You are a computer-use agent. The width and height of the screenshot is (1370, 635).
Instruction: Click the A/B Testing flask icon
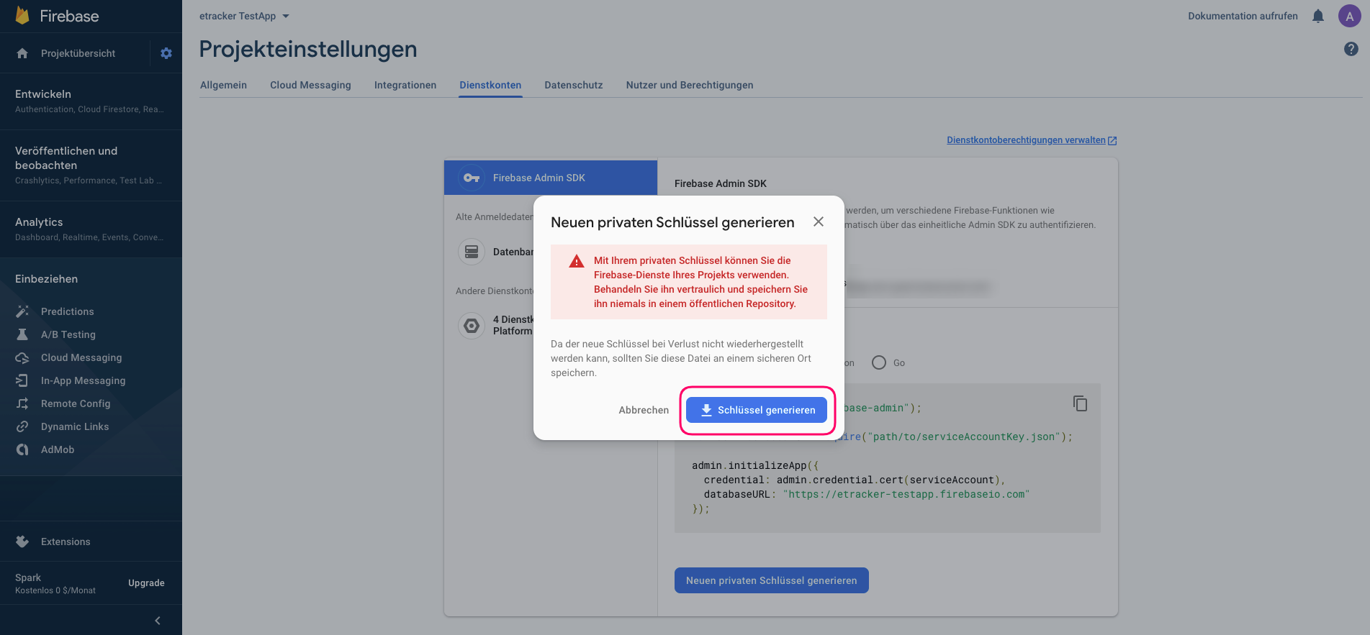(22, 334)
